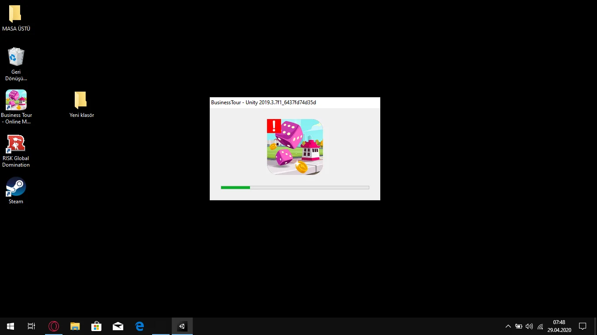597x335 pixels.
Task: Launch Microsoft Edge from the taskbar
Action: 139,326
